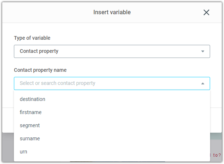224x164 pixels.
Task: Click the red text ending in to? behind the dialog
Action: (x=216, y=155)
